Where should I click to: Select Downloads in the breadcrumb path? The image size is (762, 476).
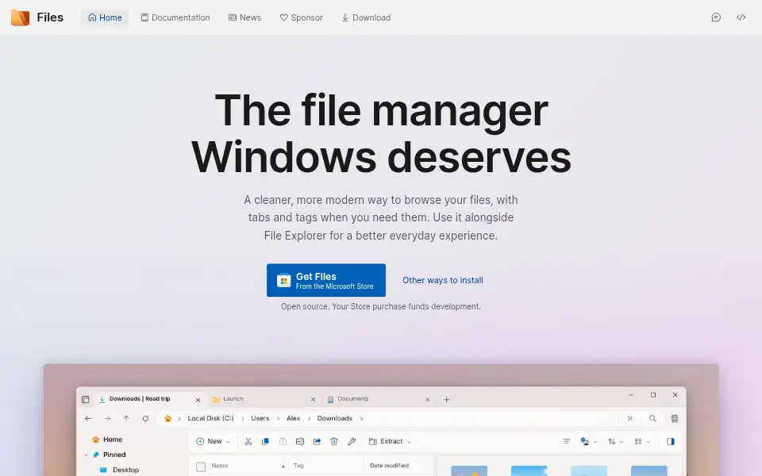pos(334,418)
